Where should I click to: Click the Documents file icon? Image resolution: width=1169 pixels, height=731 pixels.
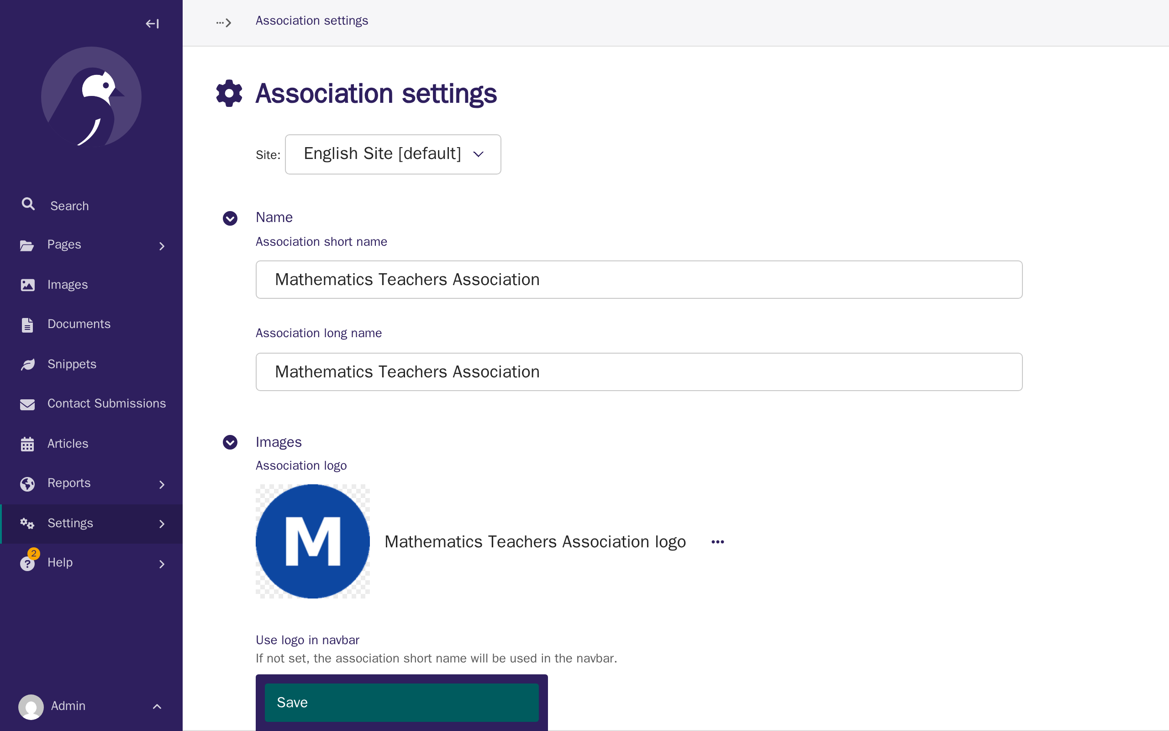point(27,325)
